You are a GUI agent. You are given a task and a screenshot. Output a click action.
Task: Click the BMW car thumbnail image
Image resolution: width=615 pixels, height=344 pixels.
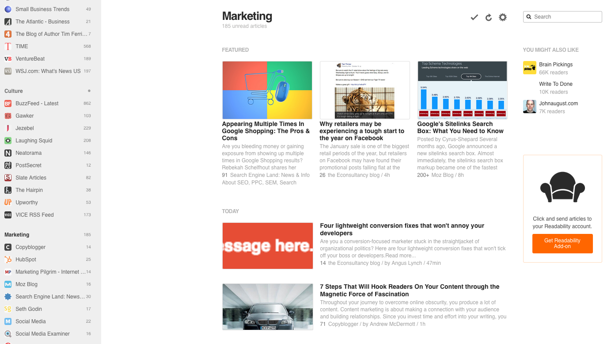click(268, 307)
